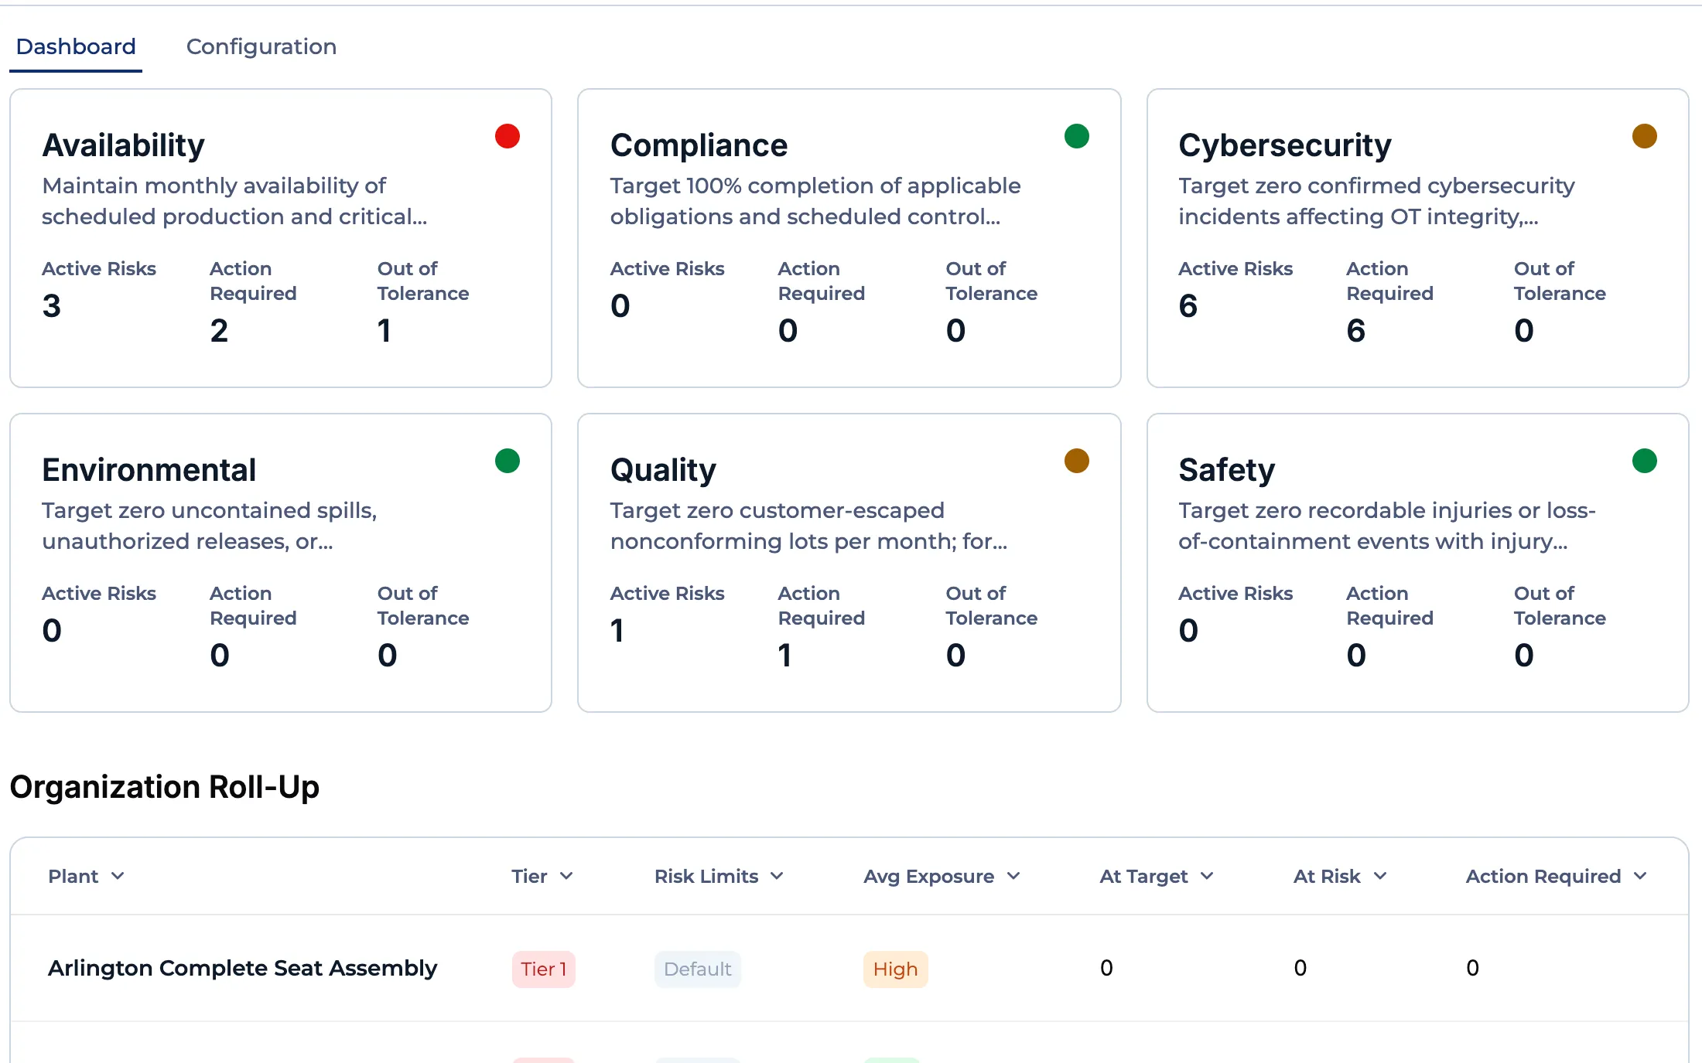The width and height of the screenshot is (1702, 1063).
Task: Open the Environmental risk card
Action: coord(281,563)
